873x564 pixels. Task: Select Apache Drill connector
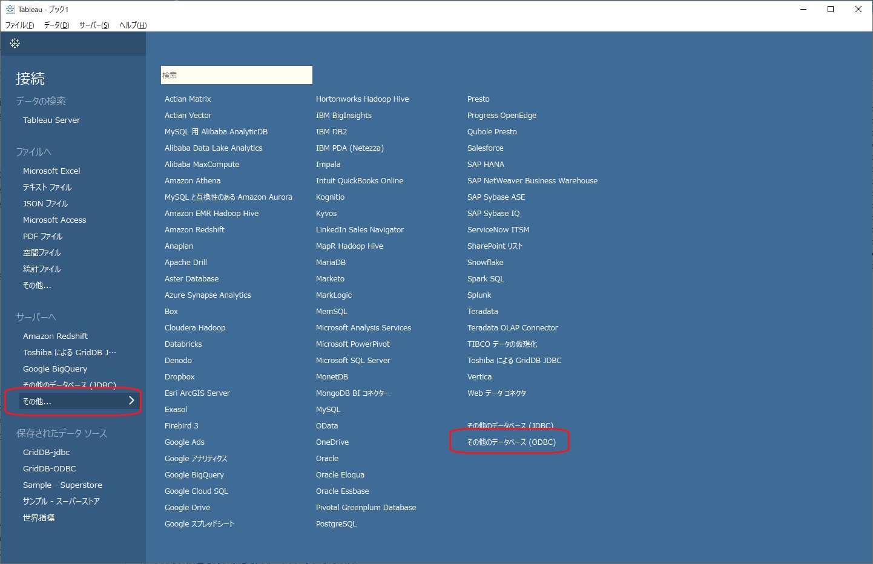click(x=186, y=263)
